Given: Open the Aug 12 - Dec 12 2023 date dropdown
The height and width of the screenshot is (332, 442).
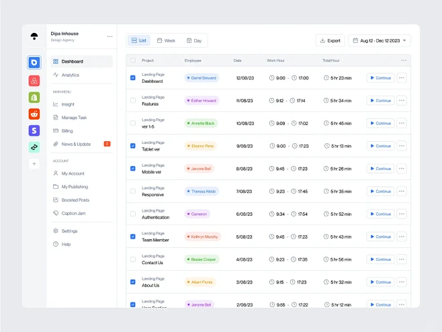Looking at the screenshot, I should point(380,40).
